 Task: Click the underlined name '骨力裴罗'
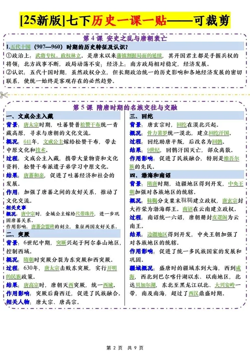tap(157, 133)
